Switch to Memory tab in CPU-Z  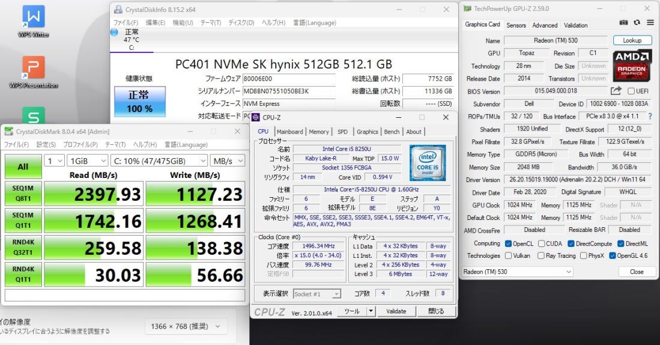click(x=319, y=132)
